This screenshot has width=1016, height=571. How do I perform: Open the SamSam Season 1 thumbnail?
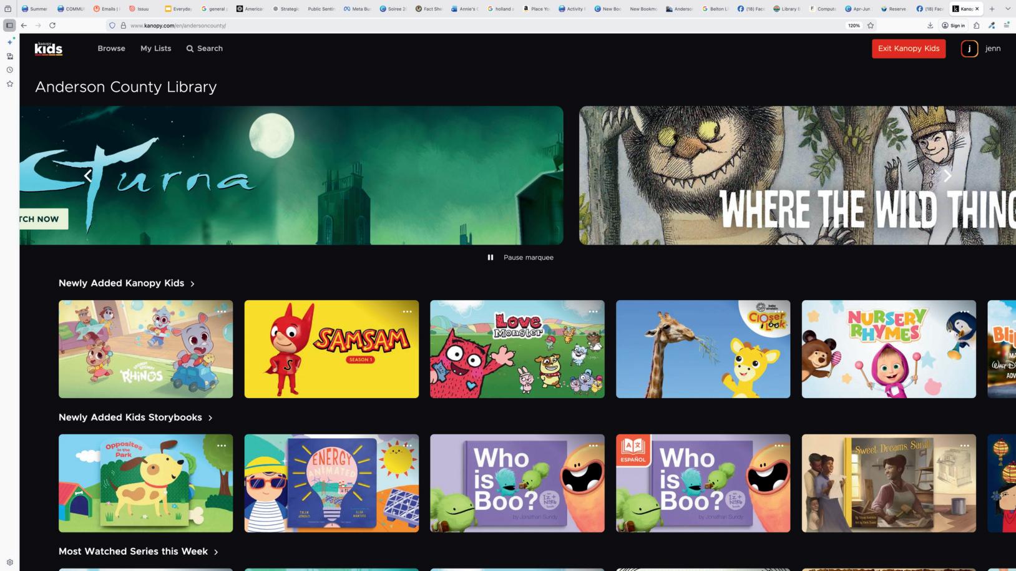331,349
